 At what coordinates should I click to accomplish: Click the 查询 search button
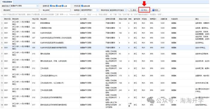click(133, 10)
